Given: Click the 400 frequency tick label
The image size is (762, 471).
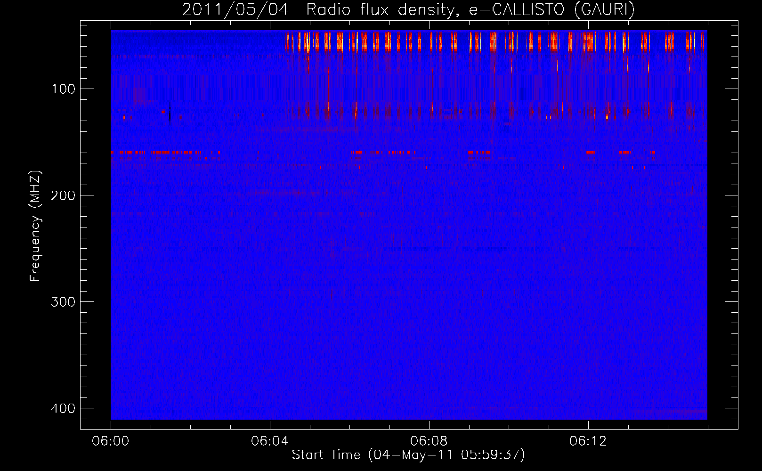Looking at the screenshot, I should (x=63, y=408).
